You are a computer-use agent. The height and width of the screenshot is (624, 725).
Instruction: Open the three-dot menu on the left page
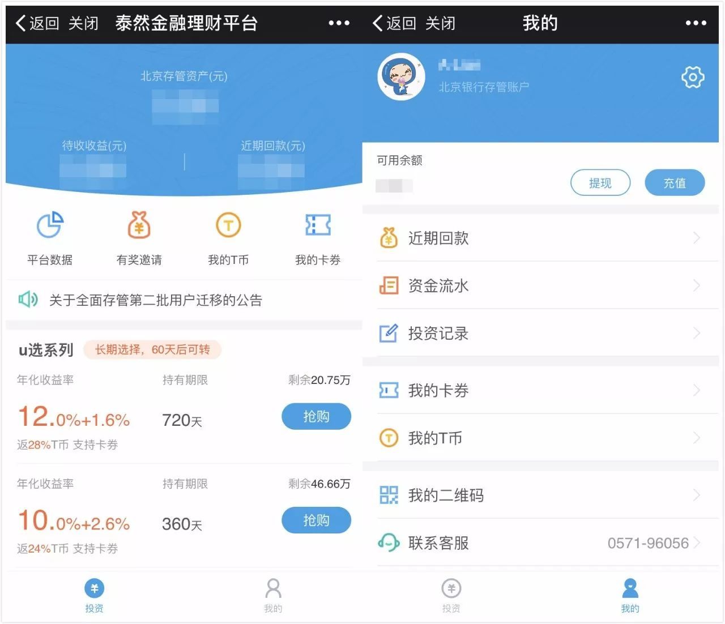coord(338,23)
